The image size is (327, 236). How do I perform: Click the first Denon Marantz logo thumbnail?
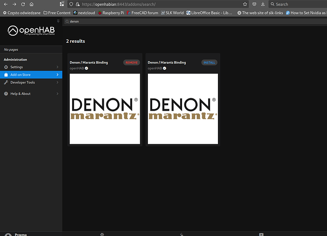click(105, 109)
